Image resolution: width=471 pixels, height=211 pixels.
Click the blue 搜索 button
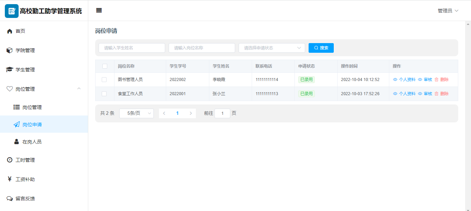pos(321,48)
